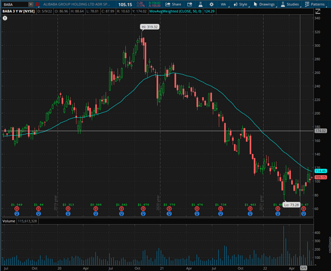
Task: Open chart settings gear icon
Action: coord(212,4)
